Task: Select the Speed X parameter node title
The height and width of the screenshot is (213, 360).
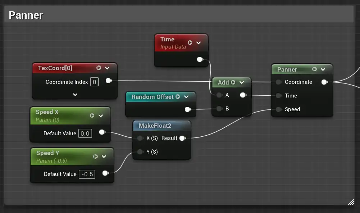Action: [47, 112]
